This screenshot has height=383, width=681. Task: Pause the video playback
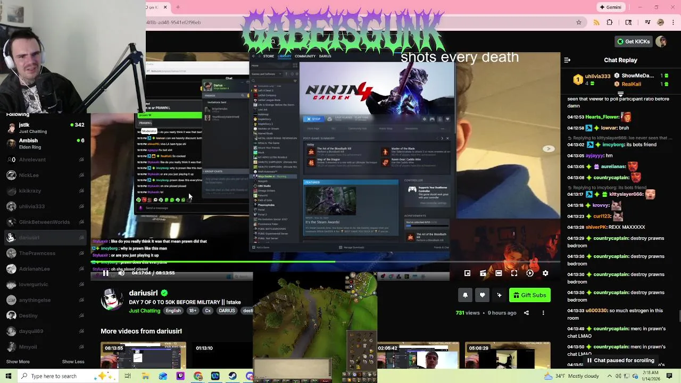tap(105, 273)
